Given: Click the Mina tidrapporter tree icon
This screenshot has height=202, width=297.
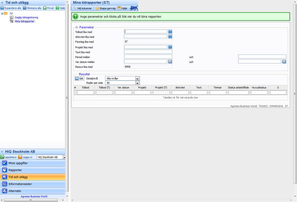Looking at the screenshot, I should [x=12, y=21].
